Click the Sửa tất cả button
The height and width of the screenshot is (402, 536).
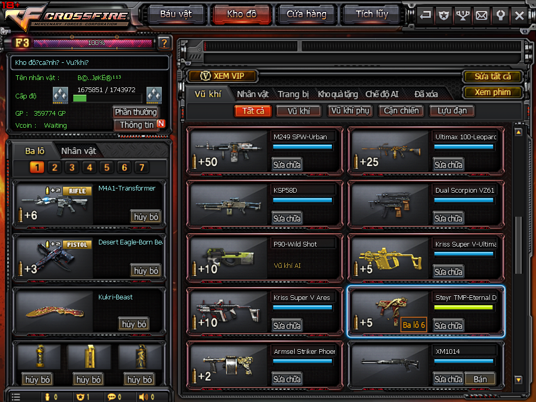tap(493, 76)
